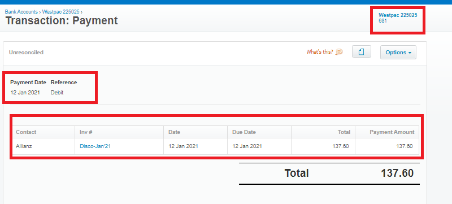The image size is (452, 204).
Task: Click the Reference field label
Action: click(x=64, y=83)
